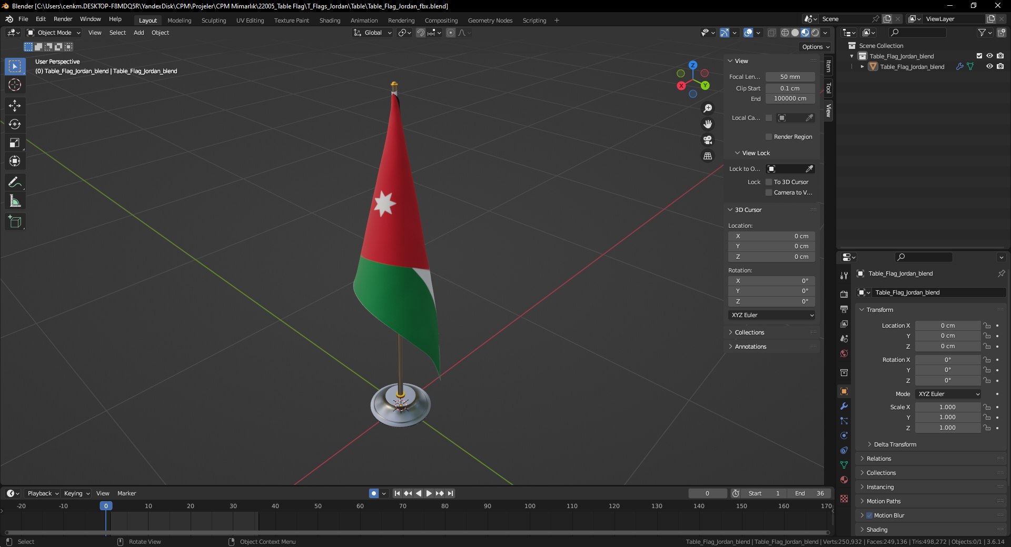Click the Options button in viewport

pos(816,47)
